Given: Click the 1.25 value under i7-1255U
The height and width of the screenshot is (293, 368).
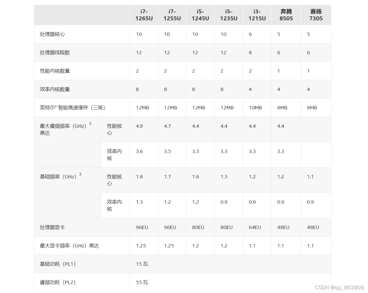Looking at the screenshot, I should [169, 246].
